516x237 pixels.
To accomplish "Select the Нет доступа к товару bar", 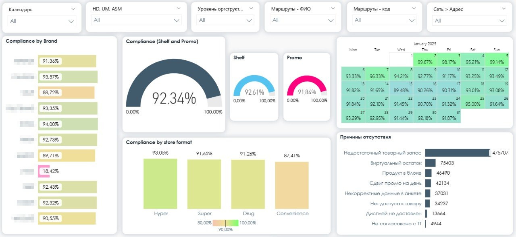I will (427, 204).
